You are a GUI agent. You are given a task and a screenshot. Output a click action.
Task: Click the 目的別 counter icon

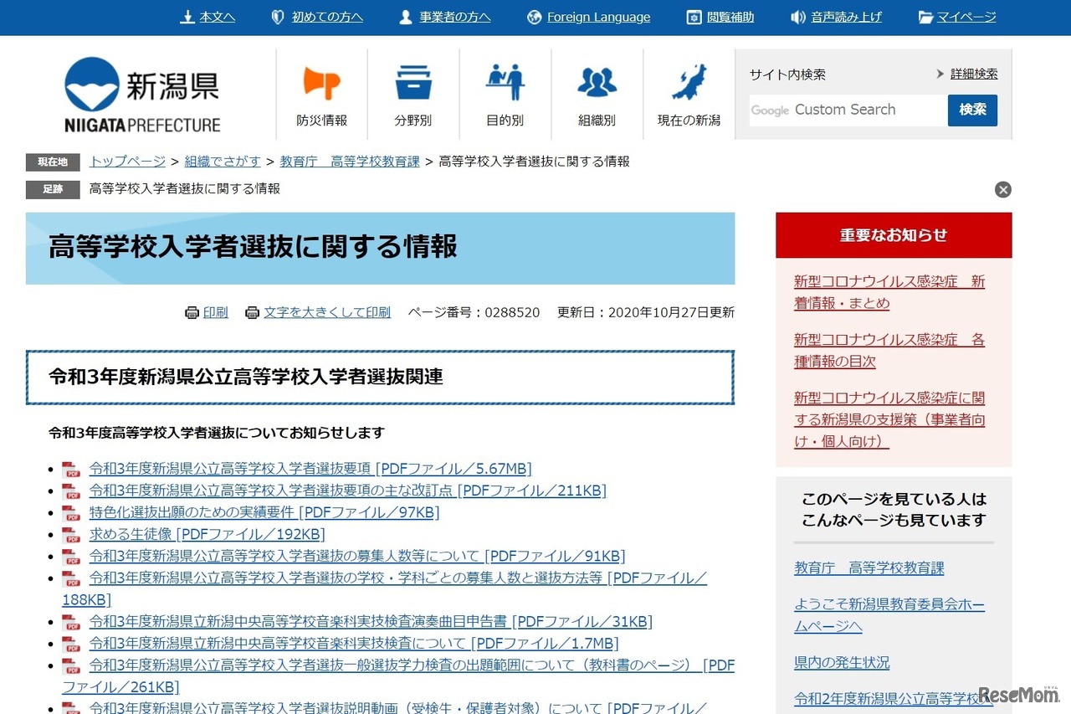(x=505, y=81)
